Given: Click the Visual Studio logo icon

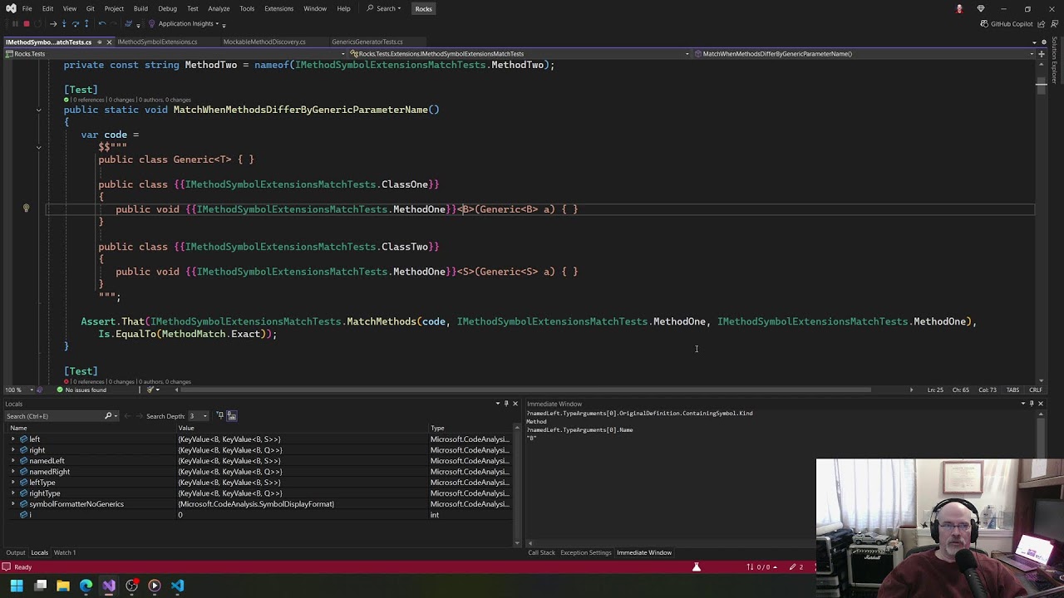Looking at the screenshot, I should [11, 8].
